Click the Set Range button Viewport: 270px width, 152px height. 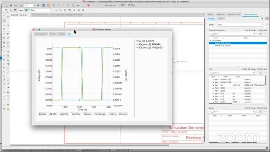point(100,114)
